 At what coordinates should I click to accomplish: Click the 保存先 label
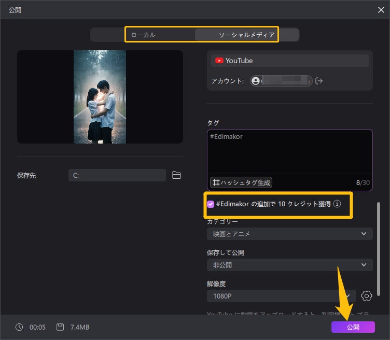click(26, 176)
